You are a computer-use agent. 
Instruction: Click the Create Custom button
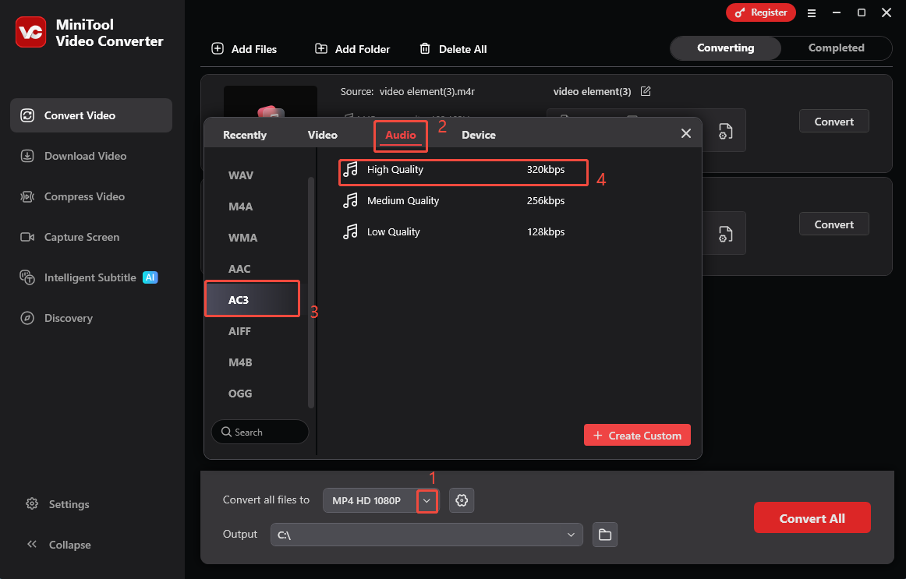(637, 435)
